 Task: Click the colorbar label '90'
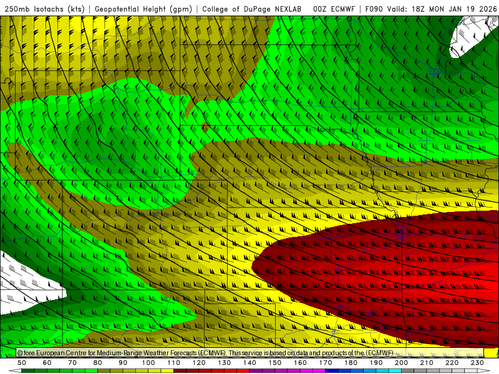tap(123, 363)
